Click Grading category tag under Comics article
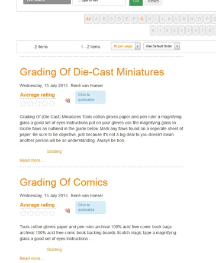The height and width of the screenshot is (263, 216). pyautogui.click(x=54, y=249)
